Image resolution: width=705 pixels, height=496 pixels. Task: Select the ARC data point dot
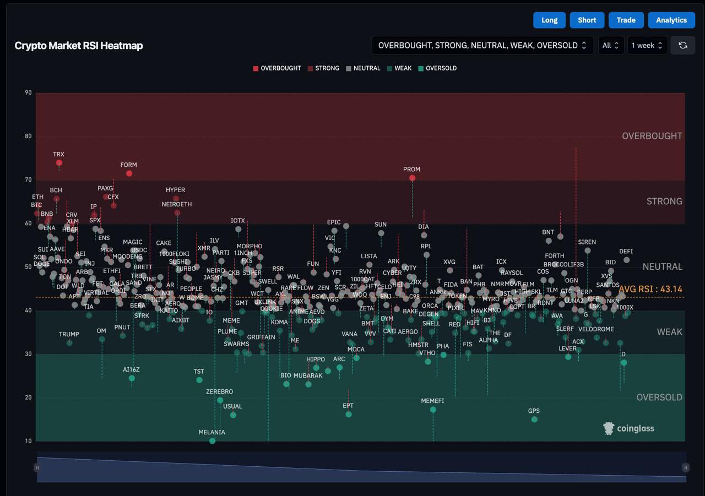pyautogui.click(x=339, y=368)
